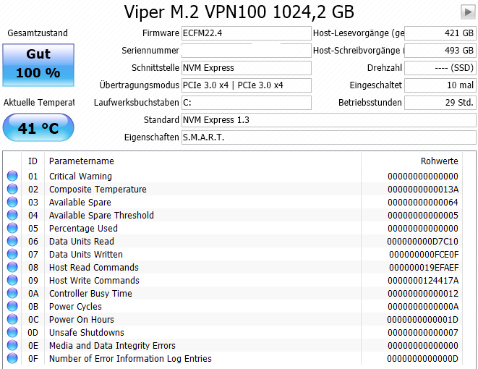Click raw value 0000000000001D
478x369 pixels.
(423, 320)
